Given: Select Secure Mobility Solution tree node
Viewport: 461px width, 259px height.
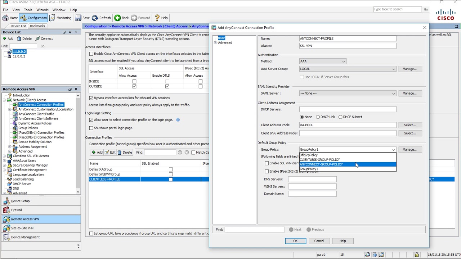Looking at the screenshot, I should (x=35, y=142).
